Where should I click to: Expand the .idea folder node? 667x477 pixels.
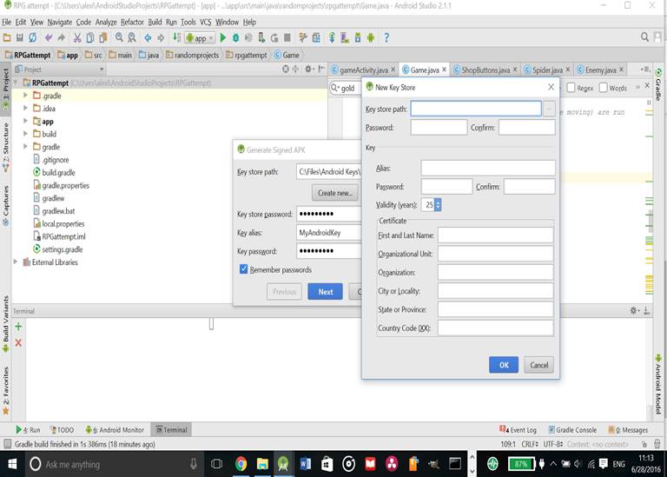pos(25,108)
